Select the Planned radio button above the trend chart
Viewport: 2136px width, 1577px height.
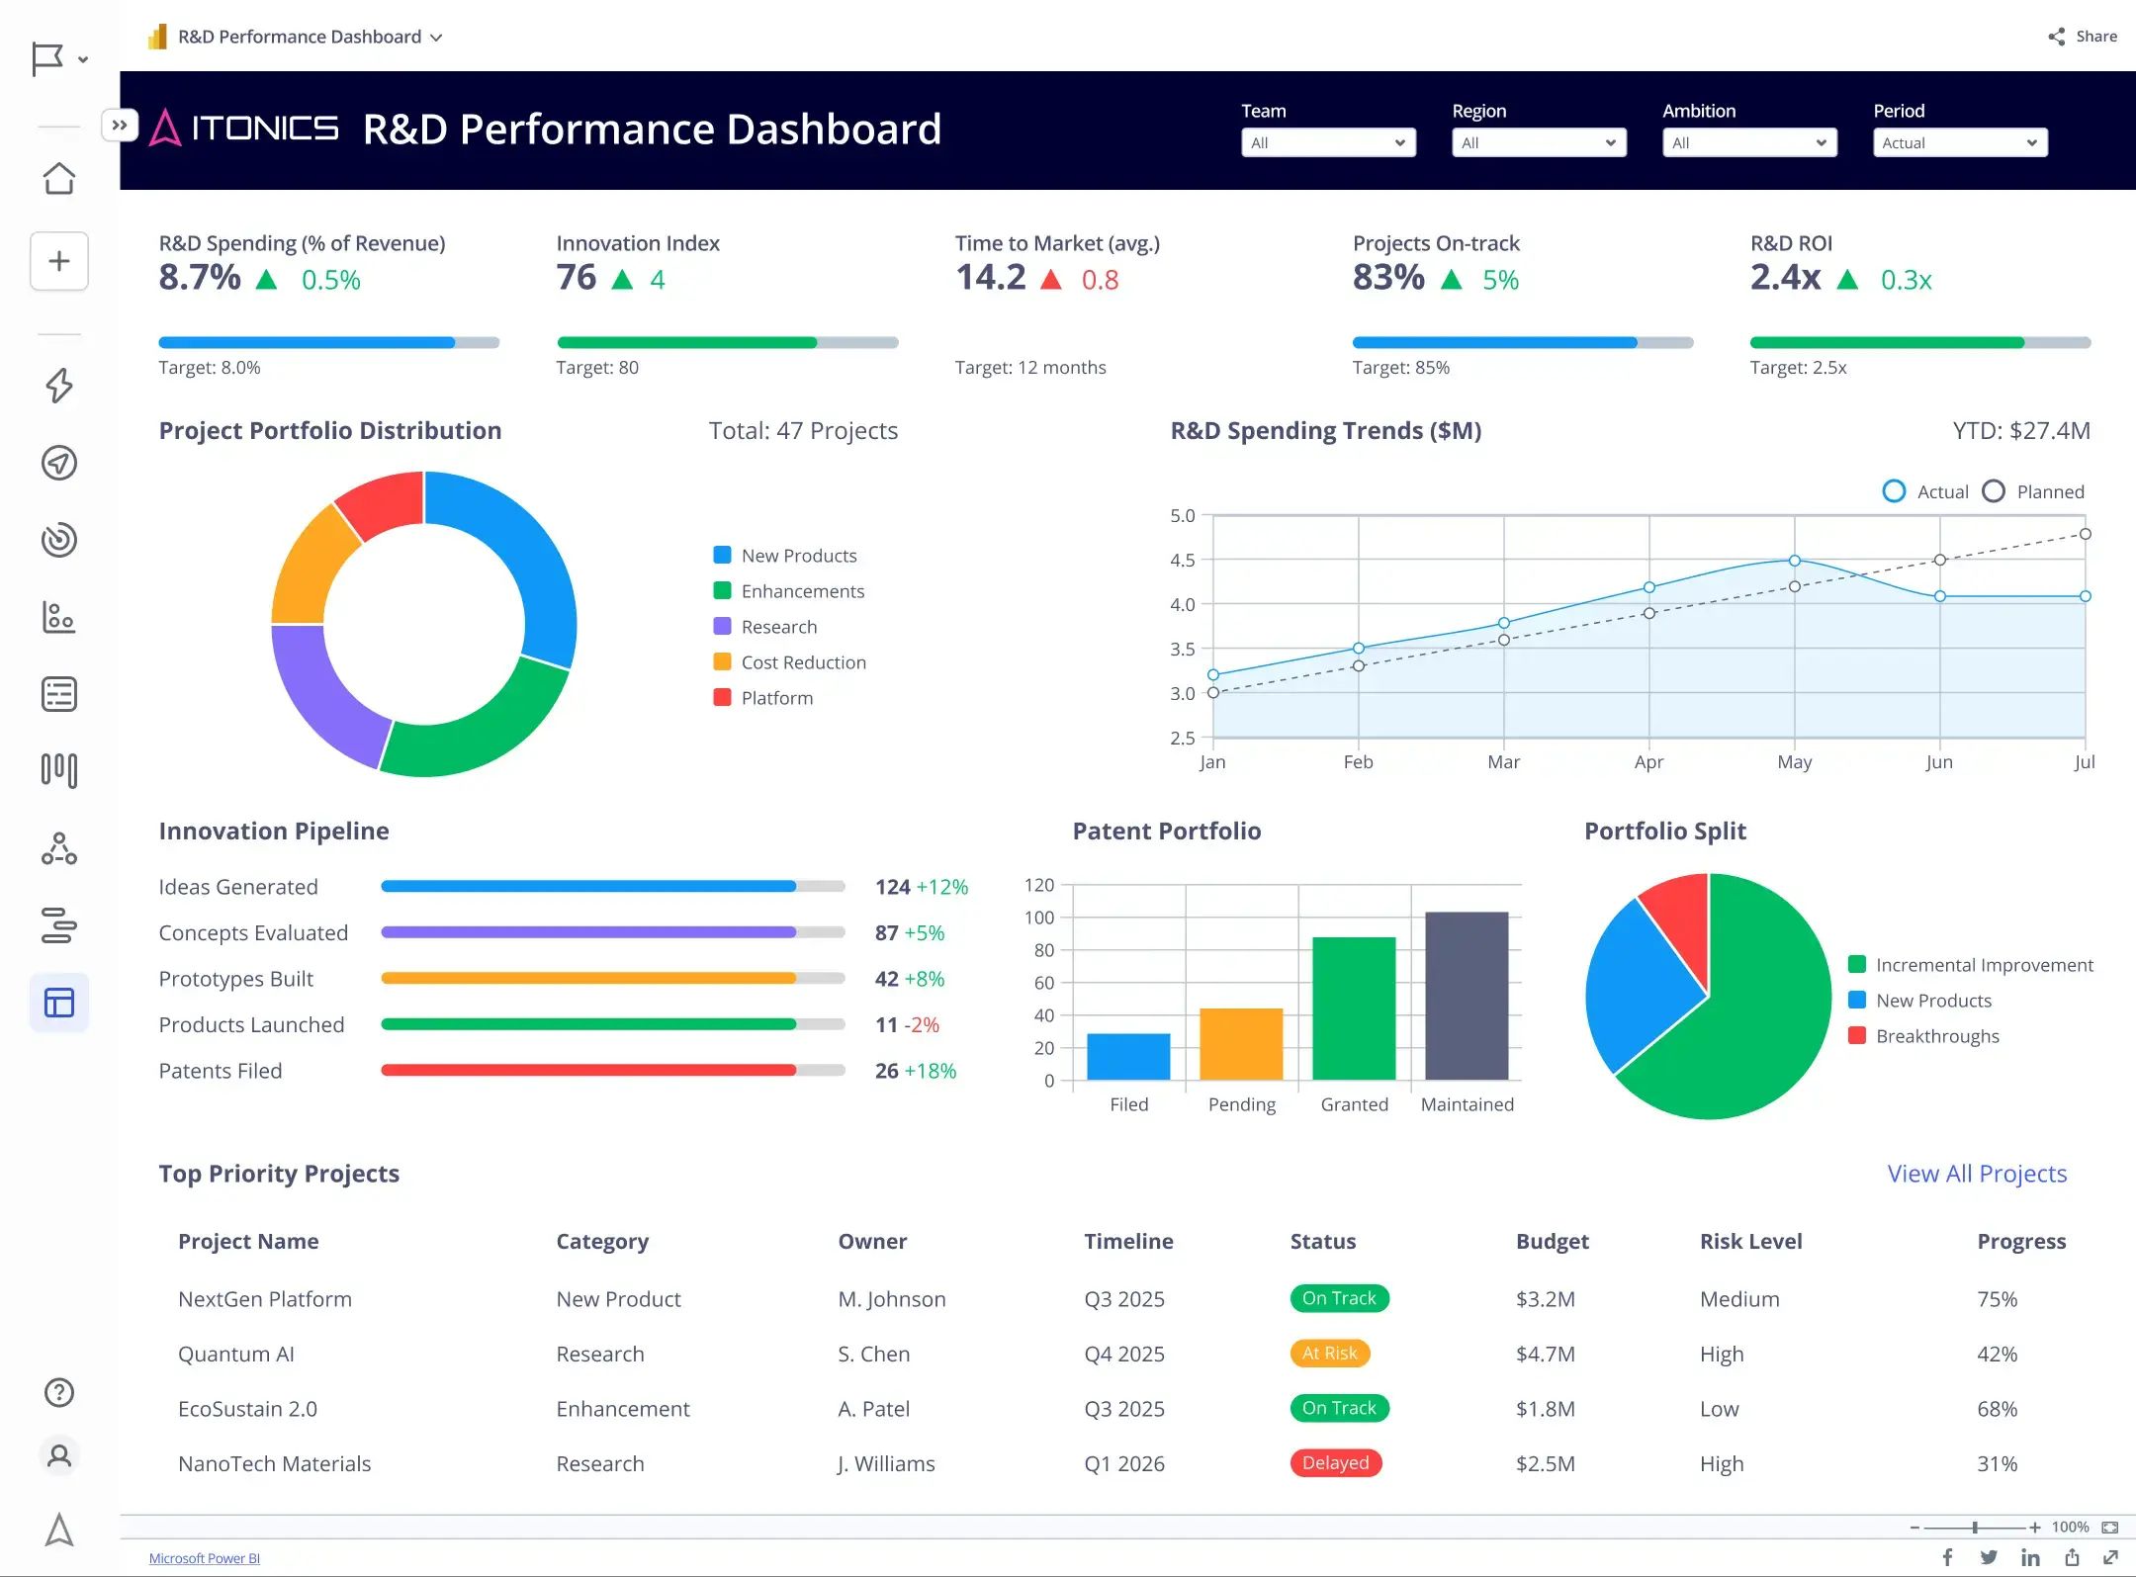[1995, 491]
